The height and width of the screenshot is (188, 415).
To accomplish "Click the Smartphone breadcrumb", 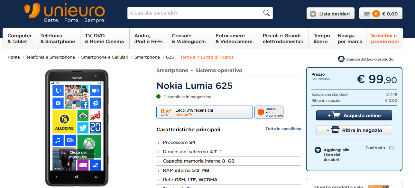I will (147, 57).
